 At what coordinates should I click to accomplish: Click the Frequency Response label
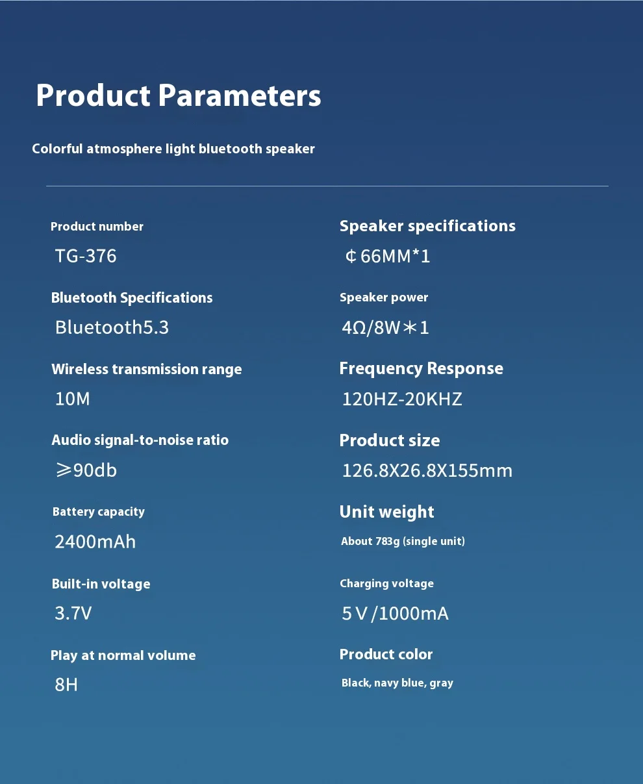coord(421,369)
